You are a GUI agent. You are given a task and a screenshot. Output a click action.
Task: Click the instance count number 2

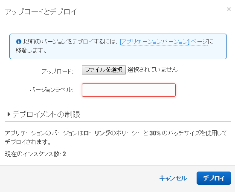64,154
